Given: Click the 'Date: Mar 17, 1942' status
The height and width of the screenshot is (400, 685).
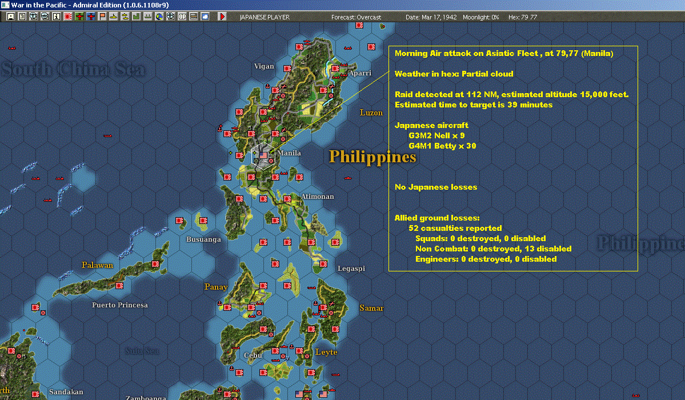Looking at the screenshot, I should tap(431, 17).
